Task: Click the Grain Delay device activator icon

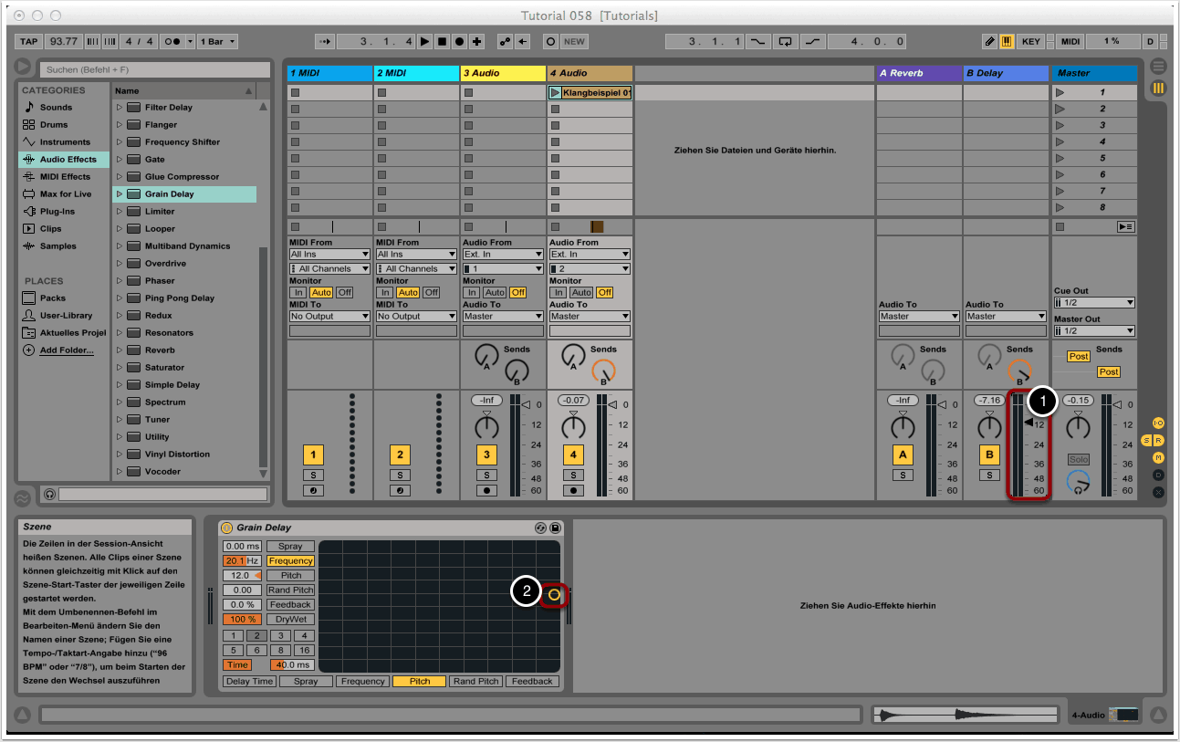Action: tap(227, 528)
